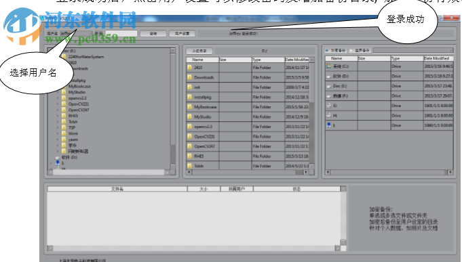
Task: Expand the TSP tree node
Action: tap(58, 128)
